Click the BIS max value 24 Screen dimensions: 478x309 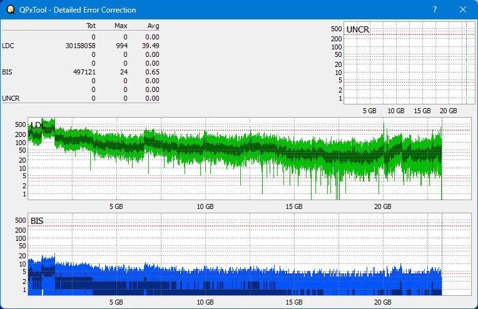point(124,72)
